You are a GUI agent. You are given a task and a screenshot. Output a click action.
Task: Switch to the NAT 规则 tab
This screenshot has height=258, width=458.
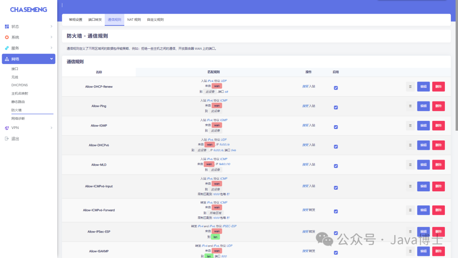click(x=134, y=20)
